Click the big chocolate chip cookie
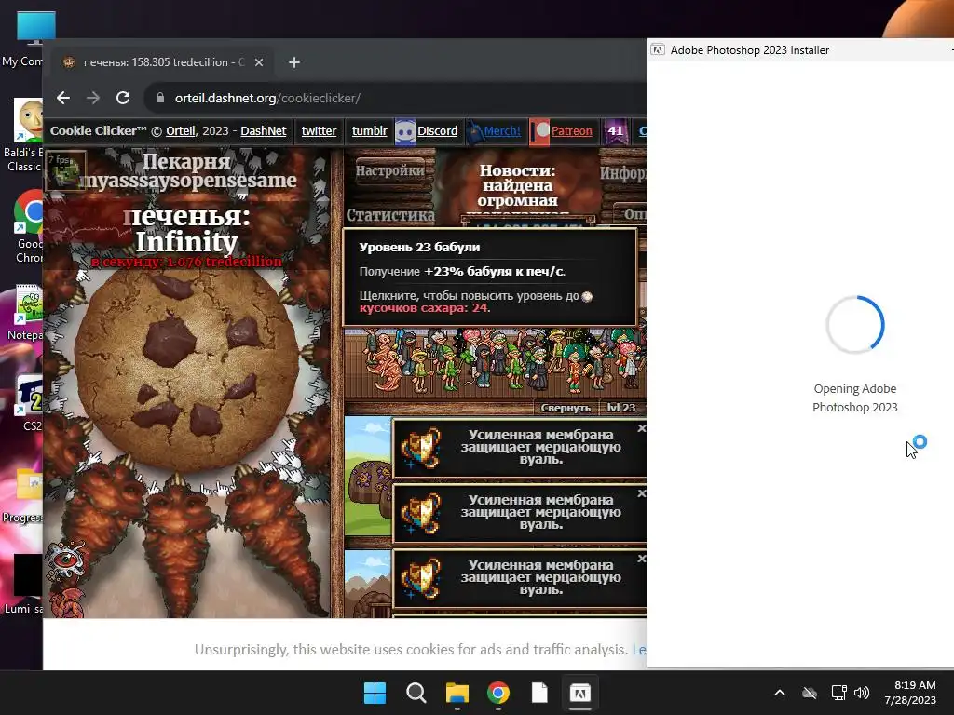Viewport: 954px width, 715px height. point(186,369)
